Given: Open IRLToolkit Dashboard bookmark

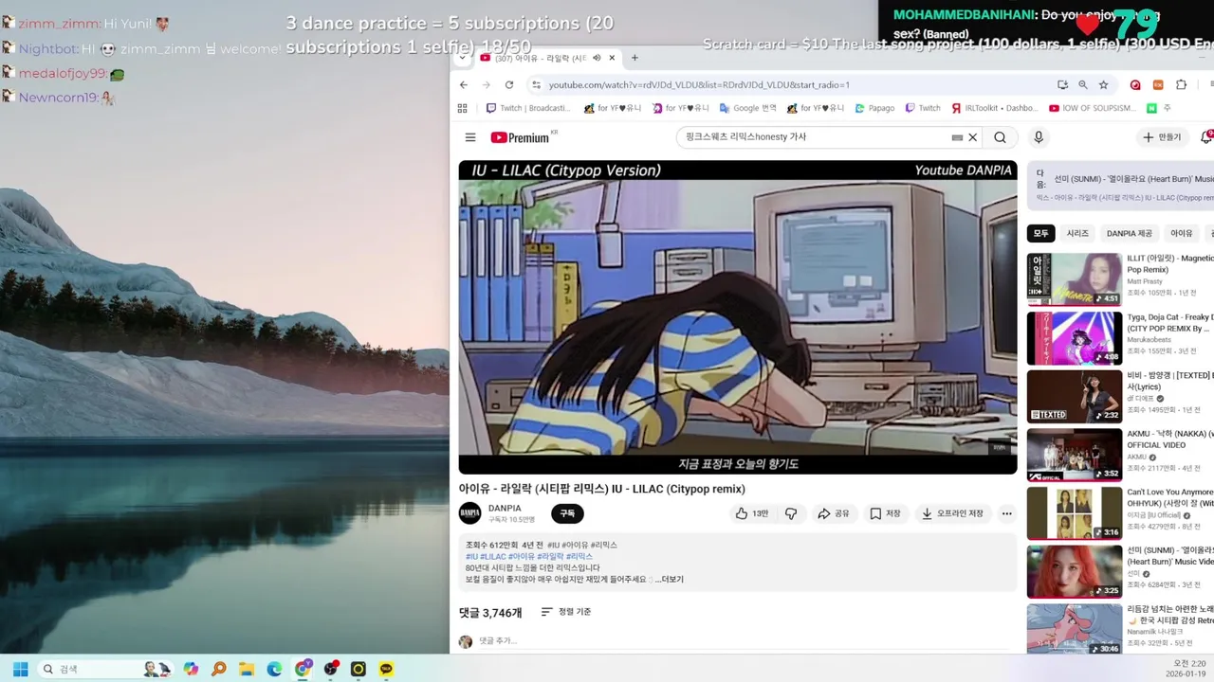Looking at the screenshot, I should [x=994, y=108].
